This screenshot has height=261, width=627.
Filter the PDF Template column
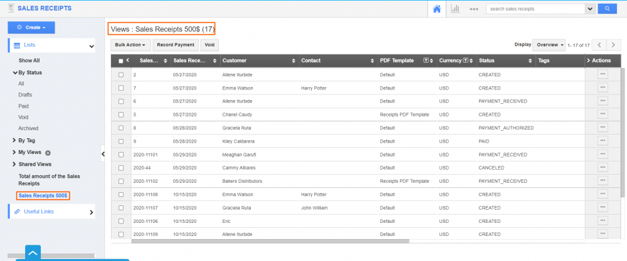(426, 61)
